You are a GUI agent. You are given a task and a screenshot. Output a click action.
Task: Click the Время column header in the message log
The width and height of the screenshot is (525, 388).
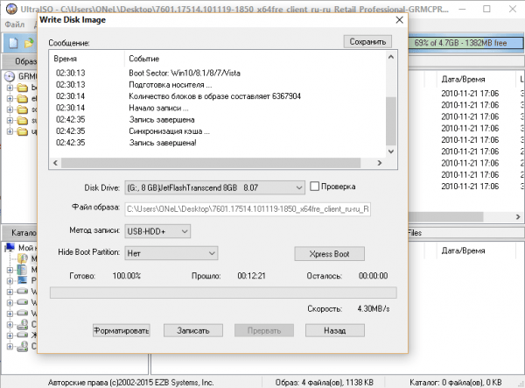66,59
